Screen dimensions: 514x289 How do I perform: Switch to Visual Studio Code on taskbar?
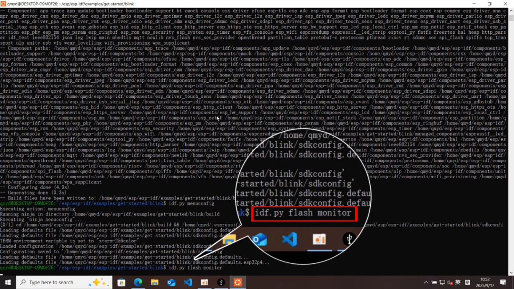(x=188, y=282)
